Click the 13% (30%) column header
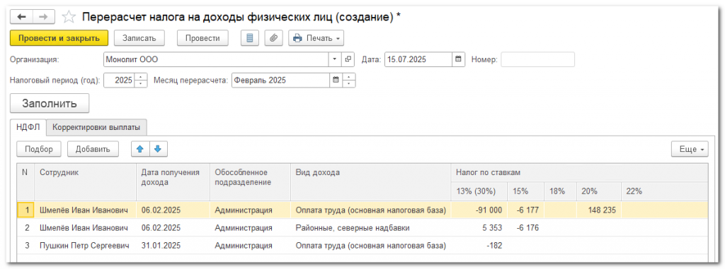The image size is (725, 269). (x=479, y=191)
